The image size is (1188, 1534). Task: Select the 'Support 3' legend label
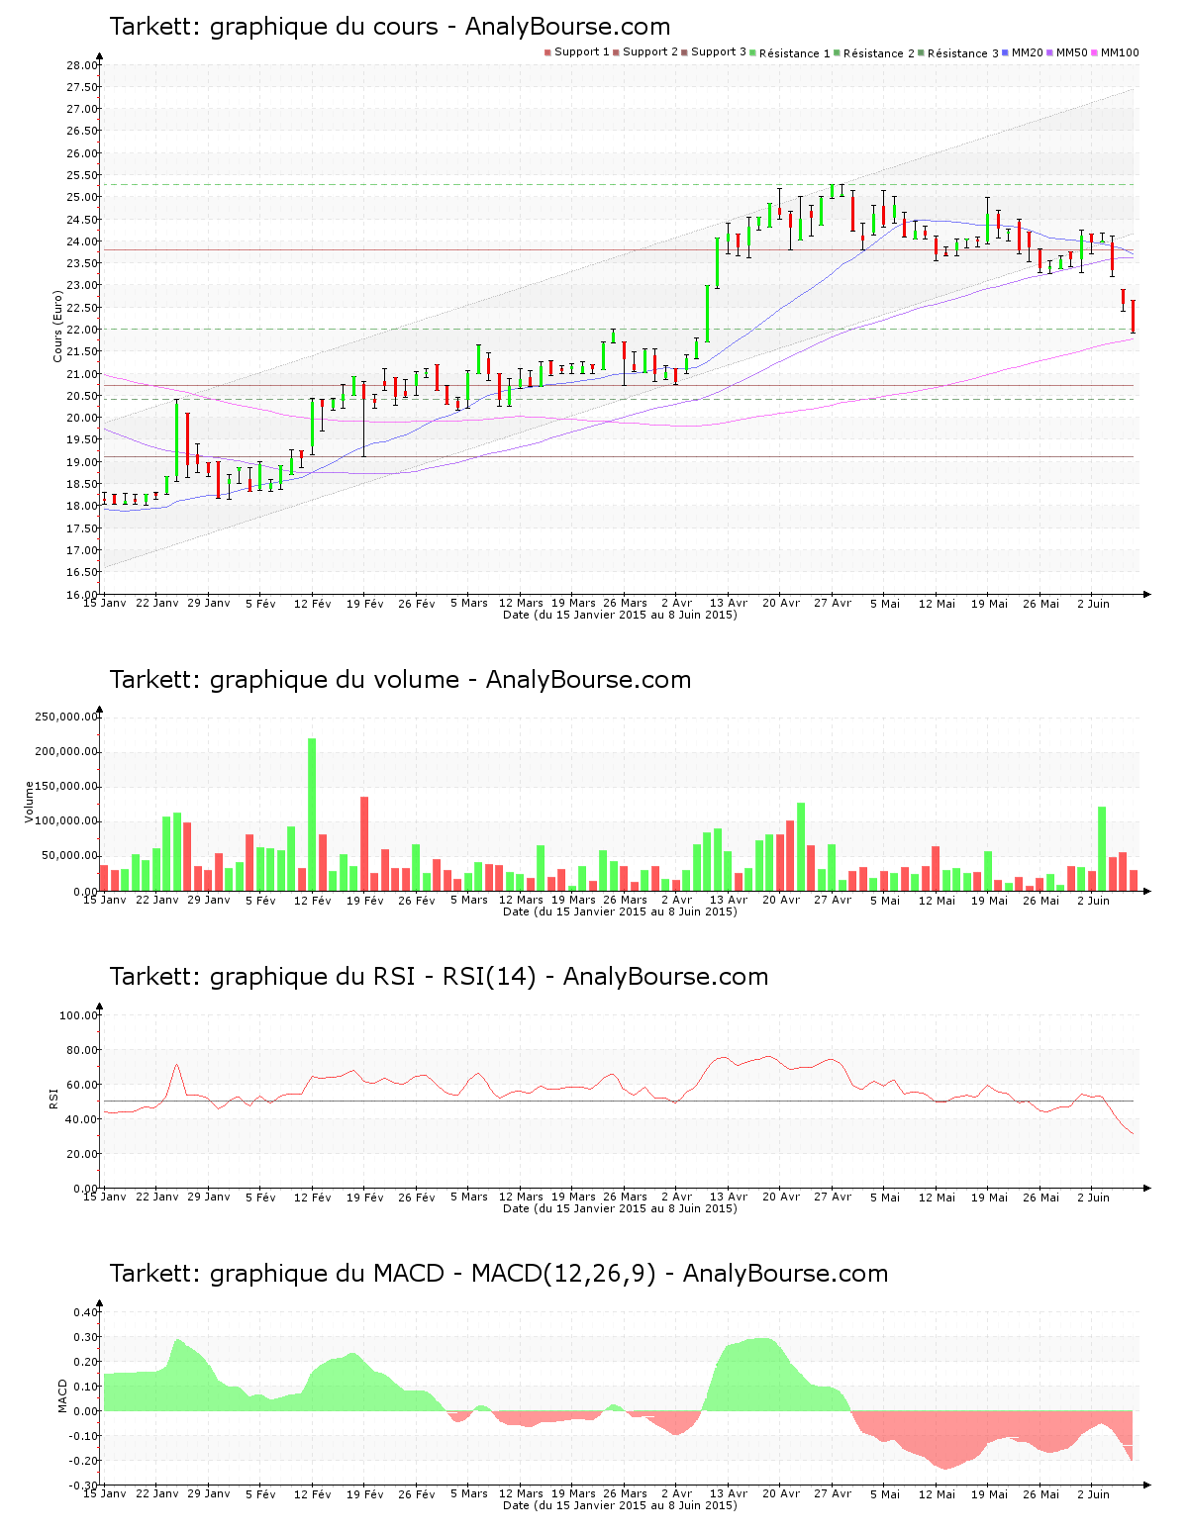point(719,52)
